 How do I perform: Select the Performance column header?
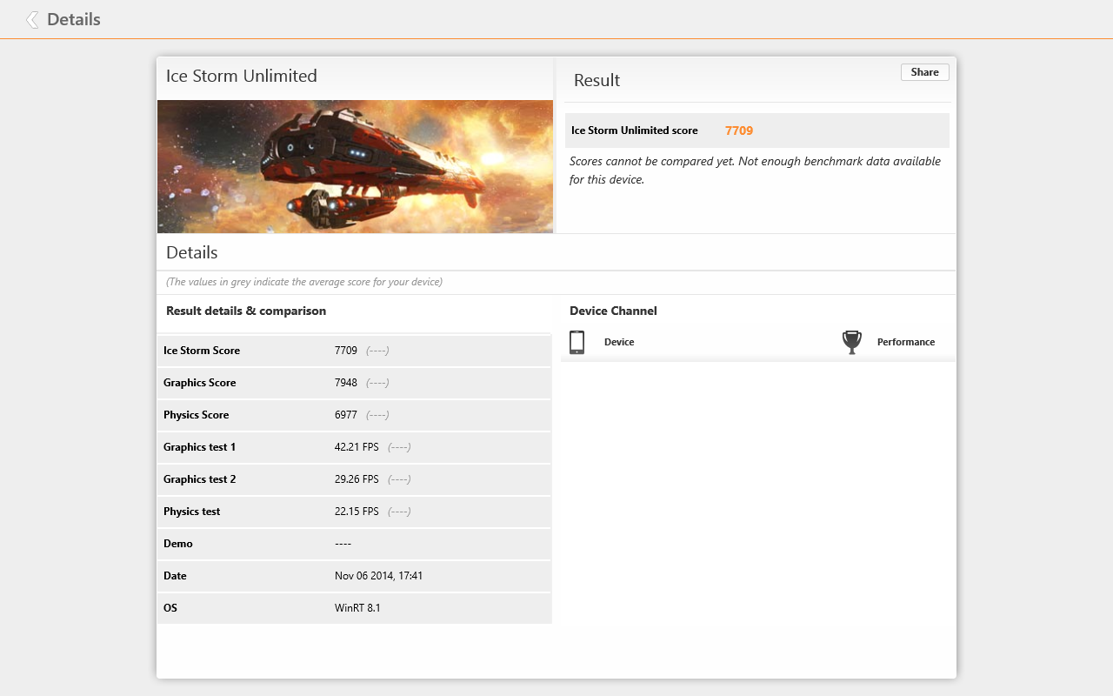(x=906, y=342)
